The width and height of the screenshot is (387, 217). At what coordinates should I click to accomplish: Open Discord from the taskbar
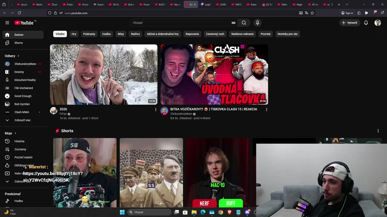pyautogui.click(x=247, y=212)
